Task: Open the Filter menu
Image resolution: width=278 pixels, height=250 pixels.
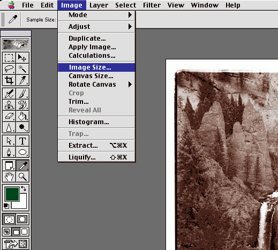Action: coord(152,5)
